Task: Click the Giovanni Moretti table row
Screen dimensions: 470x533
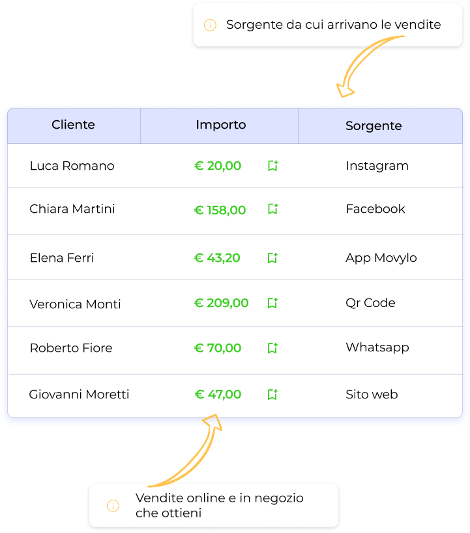Action: [x=235, y=396]
